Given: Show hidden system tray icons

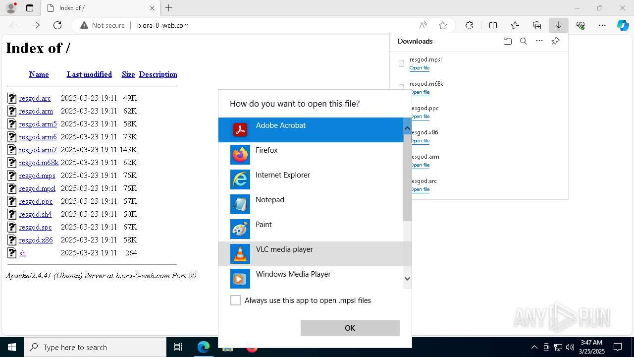Looking at the screenshot, I should point(534,347).
